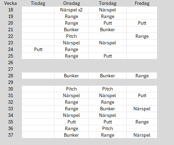Click the week 26 row label
The height and width of the screenshot is (145, 174).
(x=10, y=62)
